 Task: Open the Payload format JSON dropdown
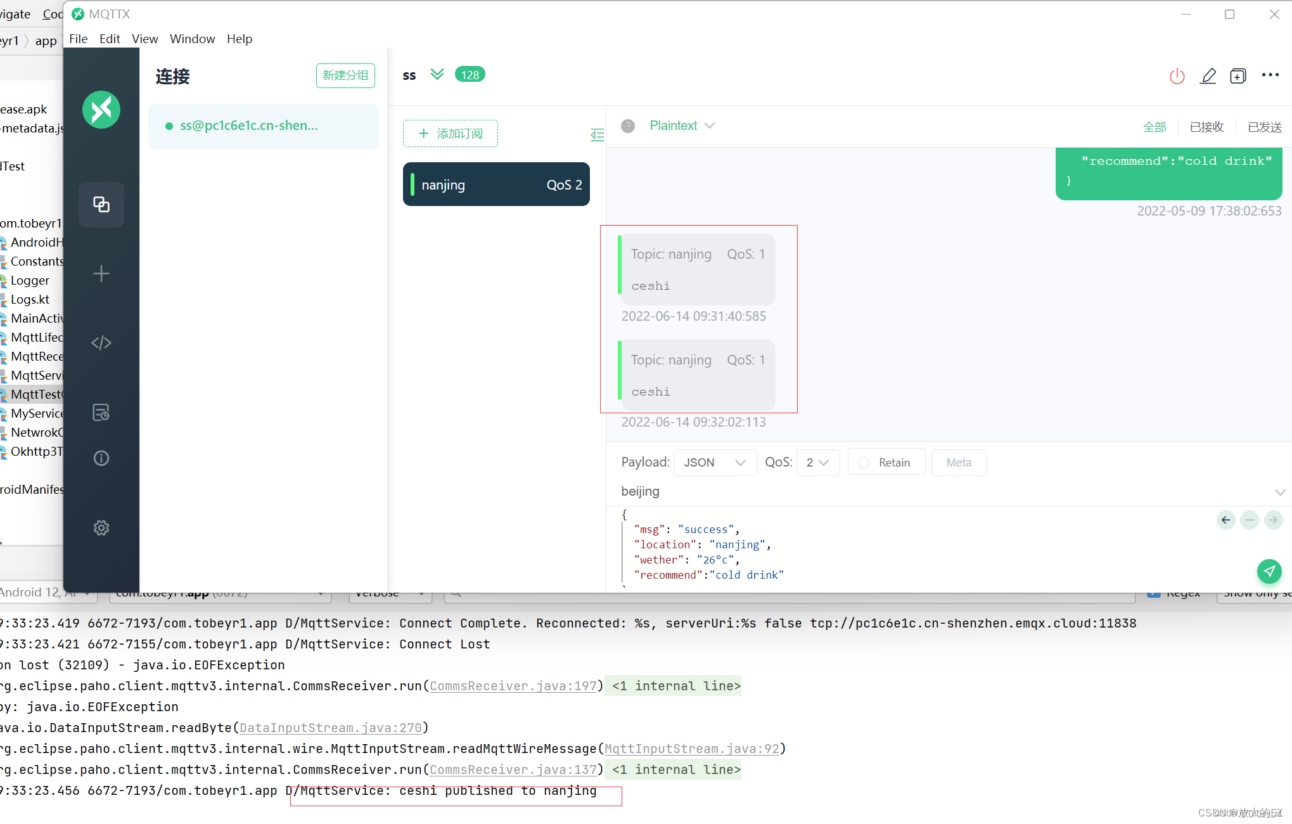(715, 462)
